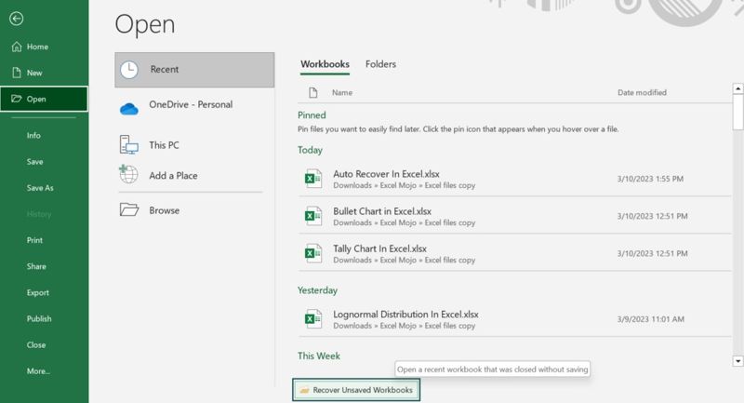Sort by the Name column header
The width and height of the screenshot is (744, 403).
pyautogui.click(x=342, y=92)
